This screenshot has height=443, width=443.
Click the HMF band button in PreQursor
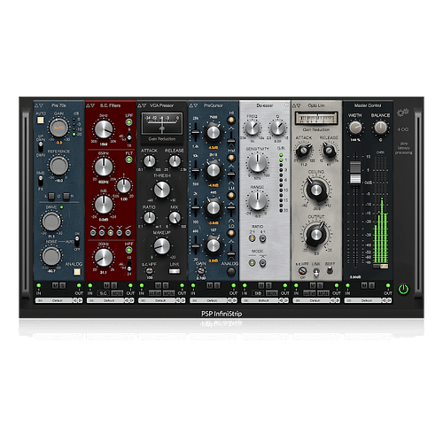(x=231, y=158)
